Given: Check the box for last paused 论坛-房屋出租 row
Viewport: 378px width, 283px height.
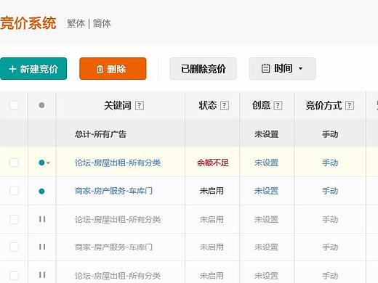Looking at the screenshot, I should pos(14,276).
